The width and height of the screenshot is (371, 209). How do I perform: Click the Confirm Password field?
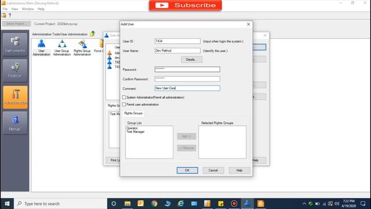pos(187,79)
